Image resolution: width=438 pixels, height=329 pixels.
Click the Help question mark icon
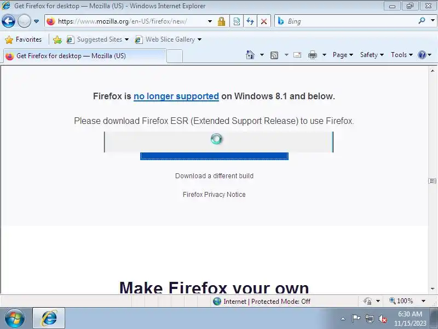(422, 55)
